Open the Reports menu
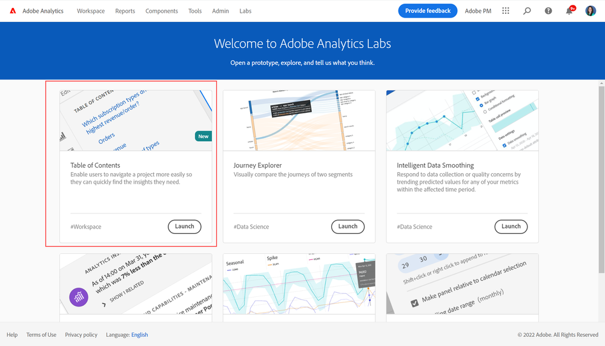This screenshot has height=346, width=605. [x=125, y=11]
